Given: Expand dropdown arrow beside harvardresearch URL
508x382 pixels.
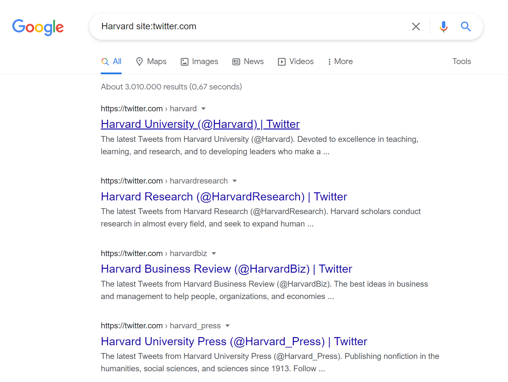Looking at the screenshot, I should click(235, 181).
